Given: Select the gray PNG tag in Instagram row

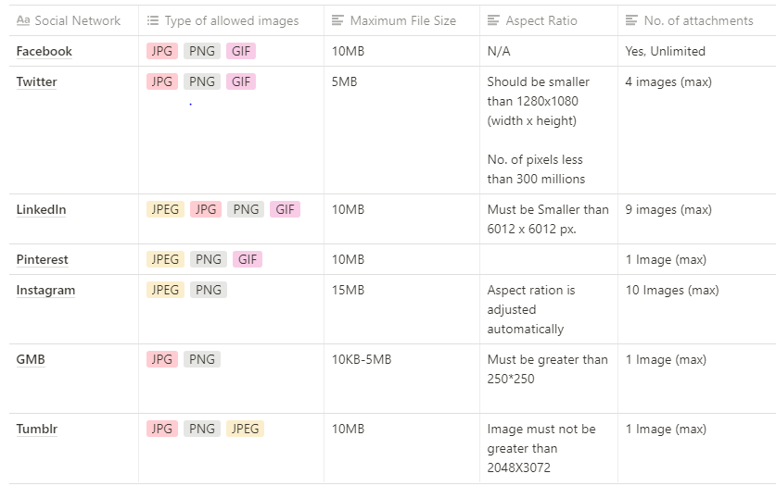Looking at the screenshot, I should click(209, 290).
